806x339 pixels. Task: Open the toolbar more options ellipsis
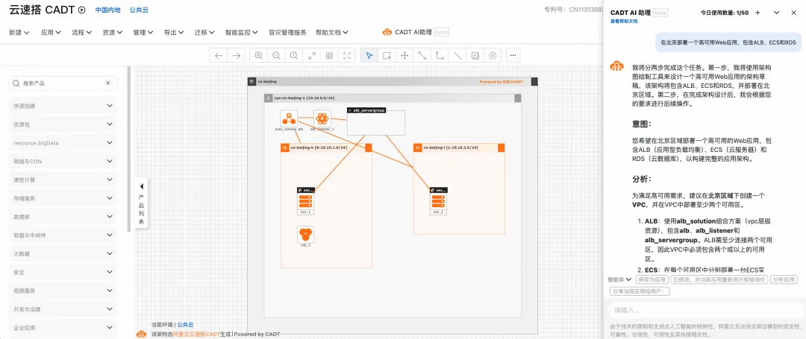click(513, 55)
